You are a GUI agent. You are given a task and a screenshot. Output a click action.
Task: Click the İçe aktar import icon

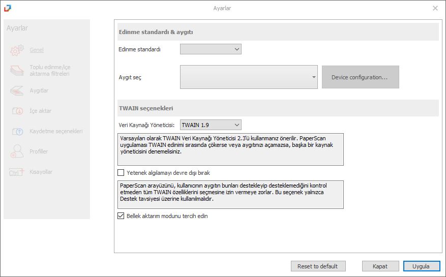pos(17,111)
